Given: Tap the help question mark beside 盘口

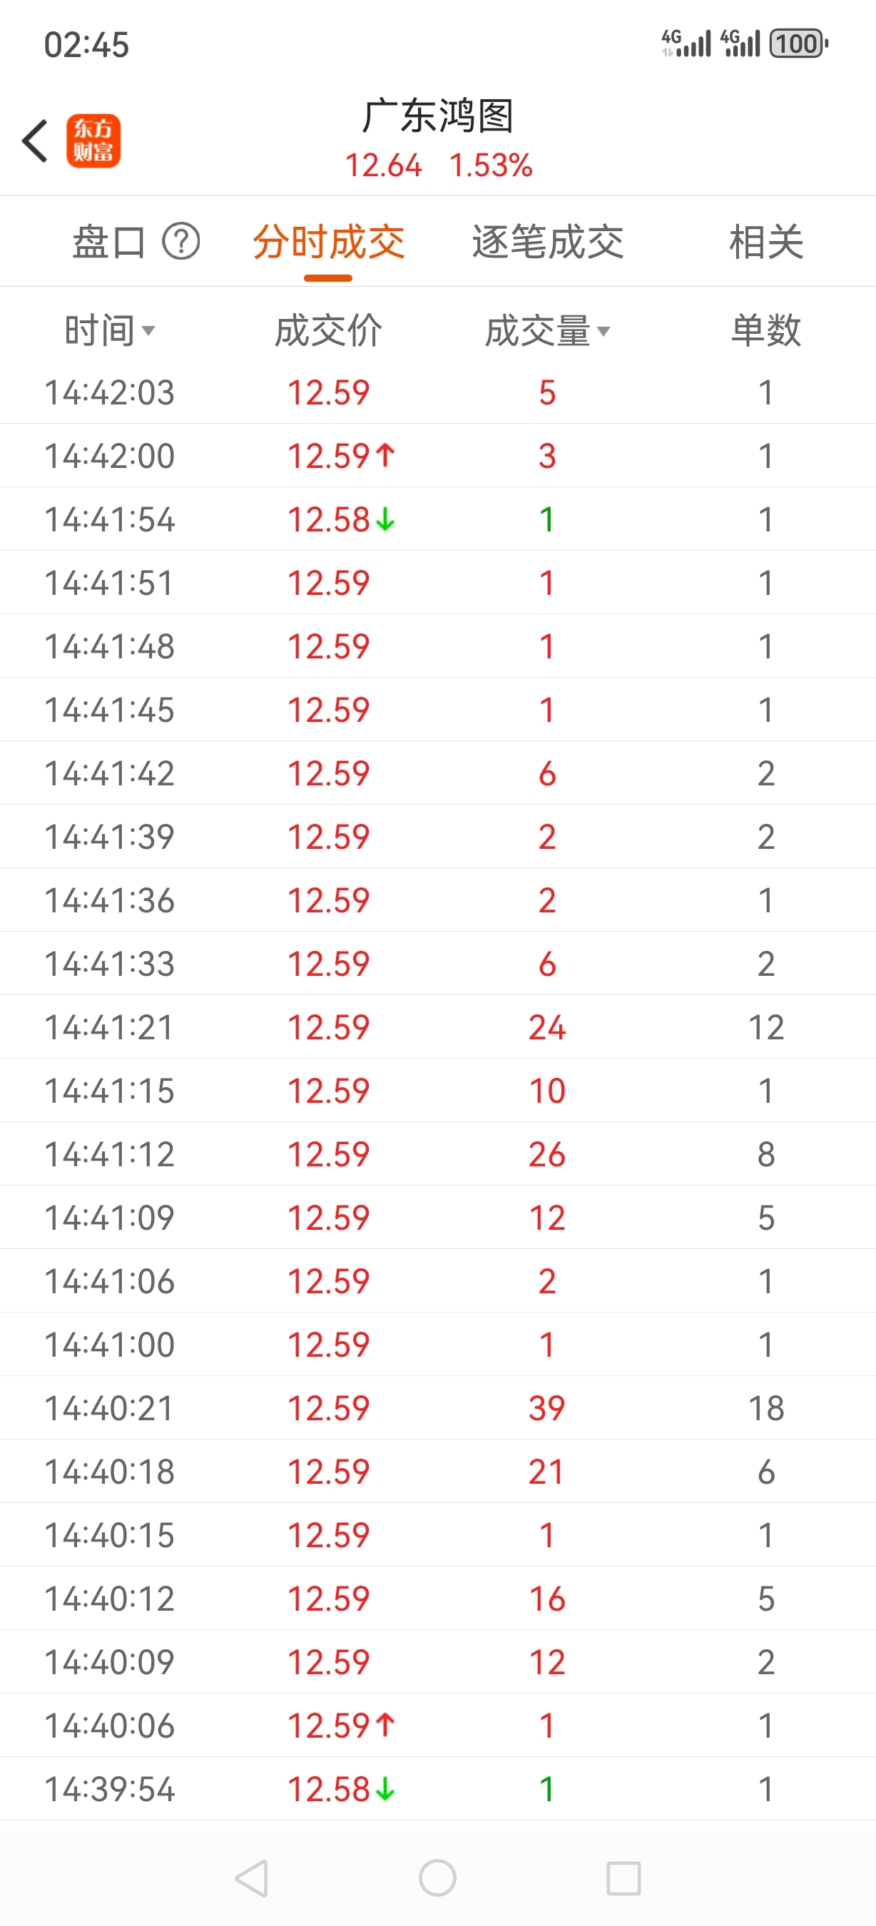Looking at the screenshot, I should coord(181,242).
